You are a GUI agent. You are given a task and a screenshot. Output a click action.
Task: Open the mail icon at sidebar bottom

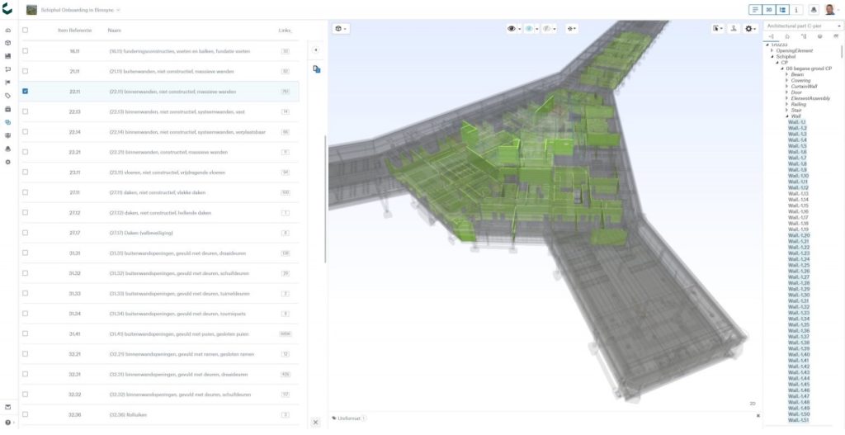pyautogui.click(x=7, y=408)
